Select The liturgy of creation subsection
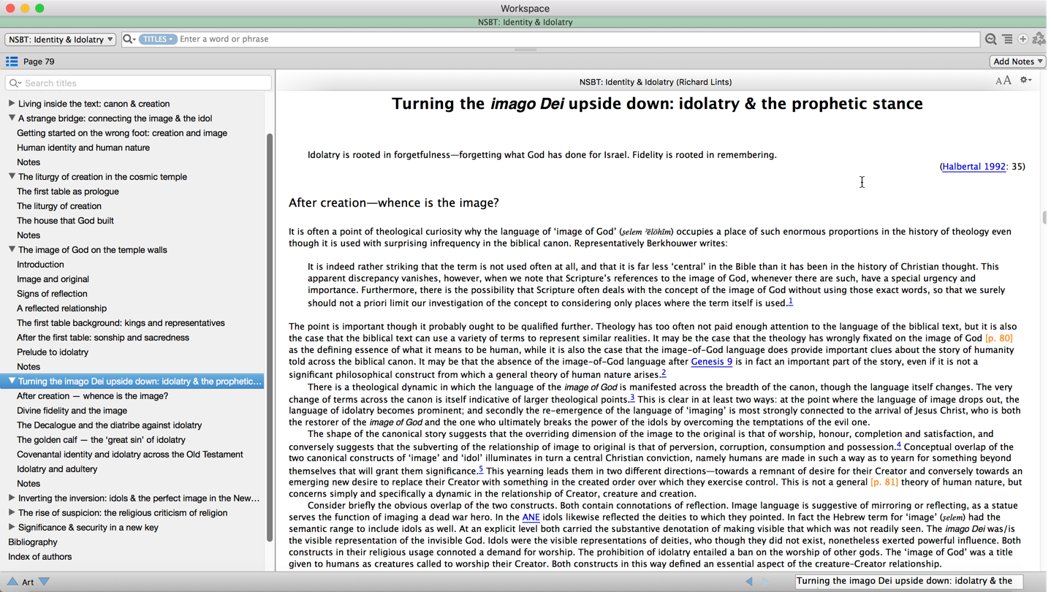This screenshot has height=592, width=1051. pos(59,206)
